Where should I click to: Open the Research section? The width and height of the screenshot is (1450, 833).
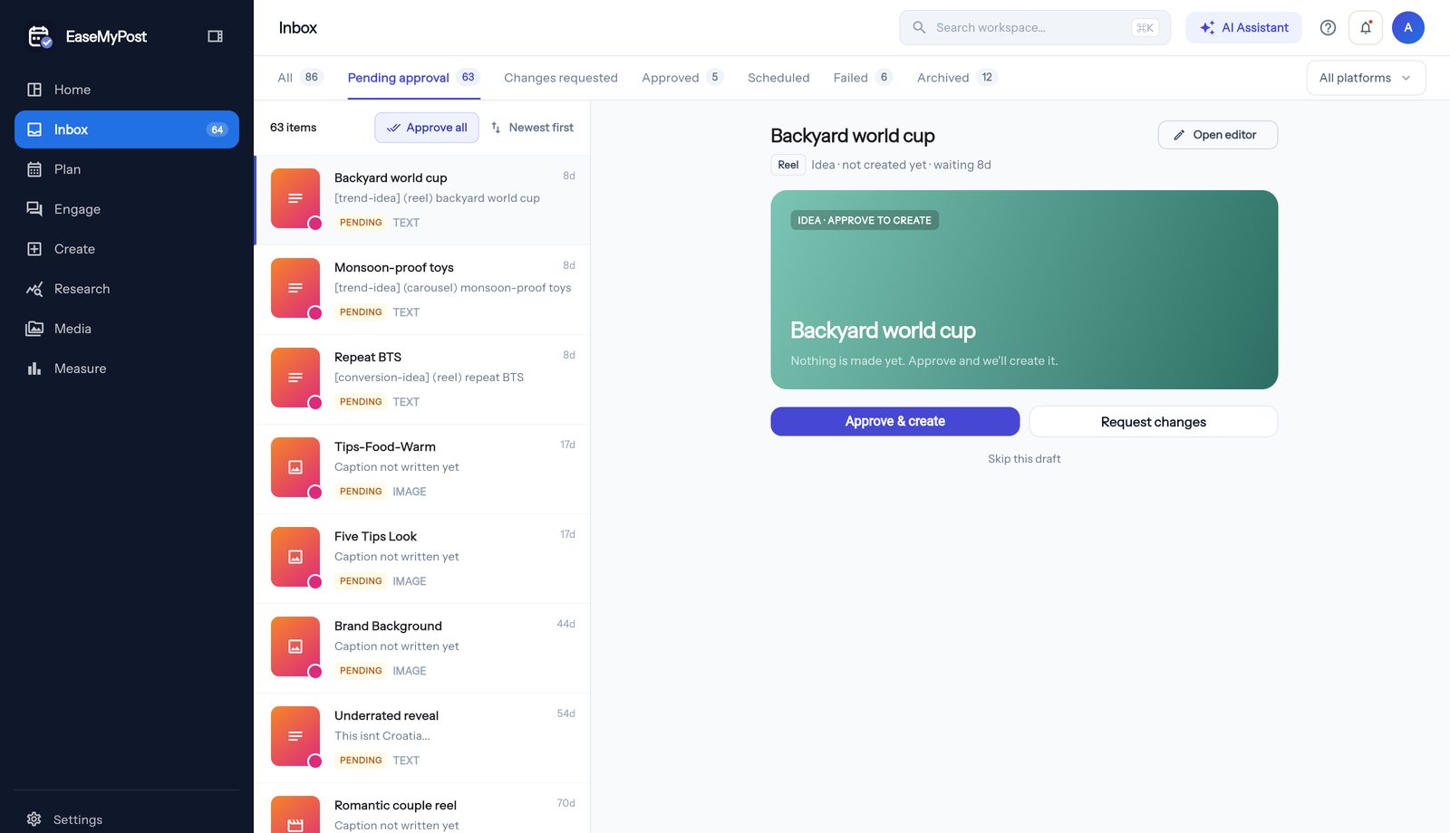coord(127,289)
